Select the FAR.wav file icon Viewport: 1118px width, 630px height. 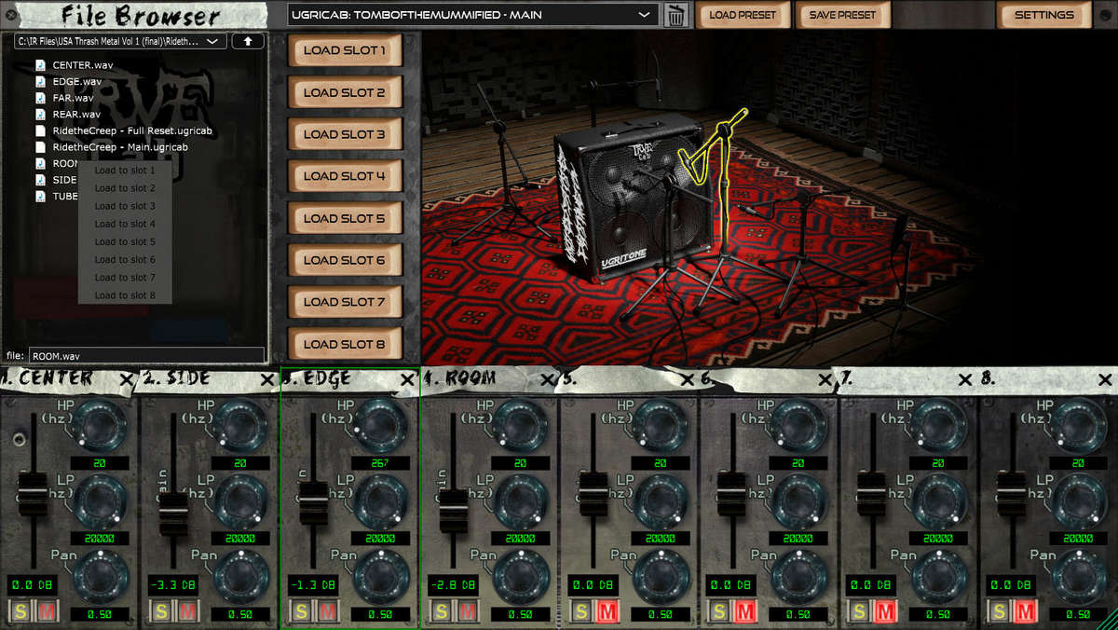(41, 98)
